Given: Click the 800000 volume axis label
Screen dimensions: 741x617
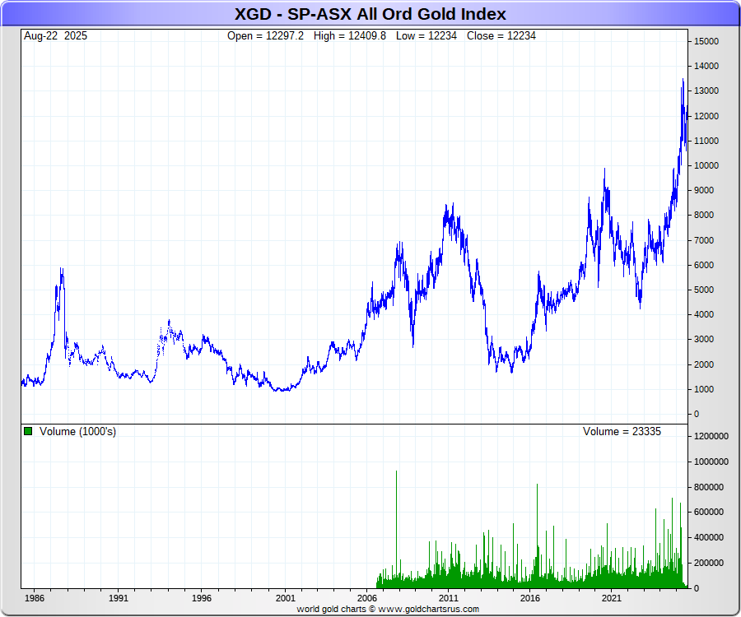Looking at the screenshot, I should pyautogui.click(x=709, y=487).
